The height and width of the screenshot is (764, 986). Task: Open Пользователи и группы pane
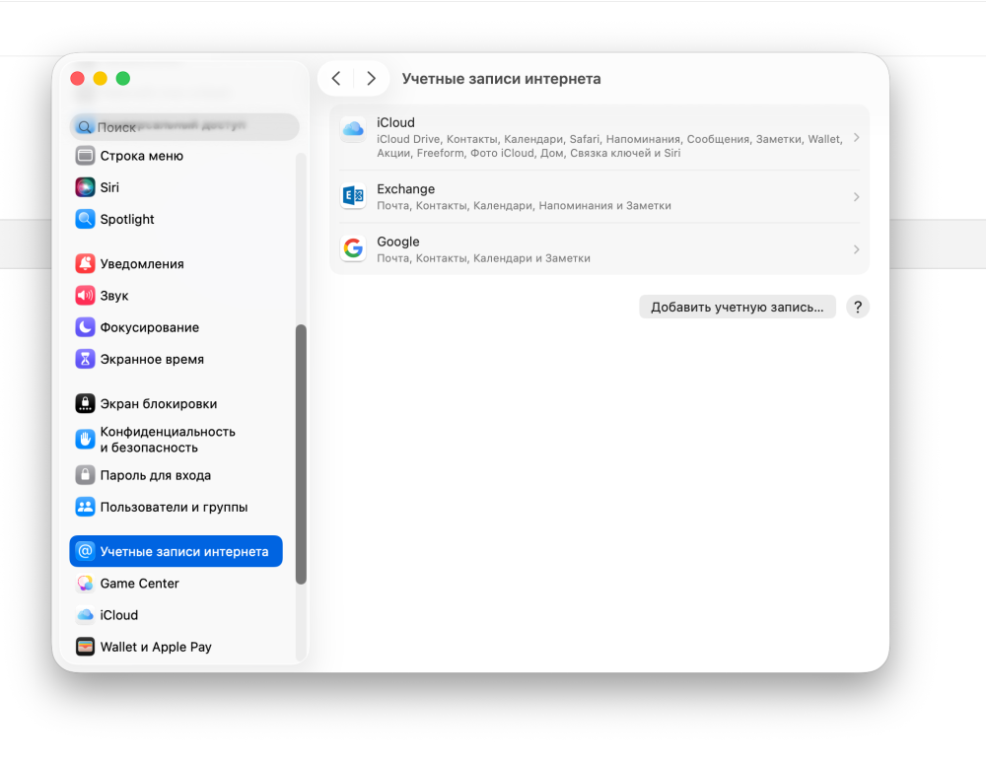tap(176, 507)
